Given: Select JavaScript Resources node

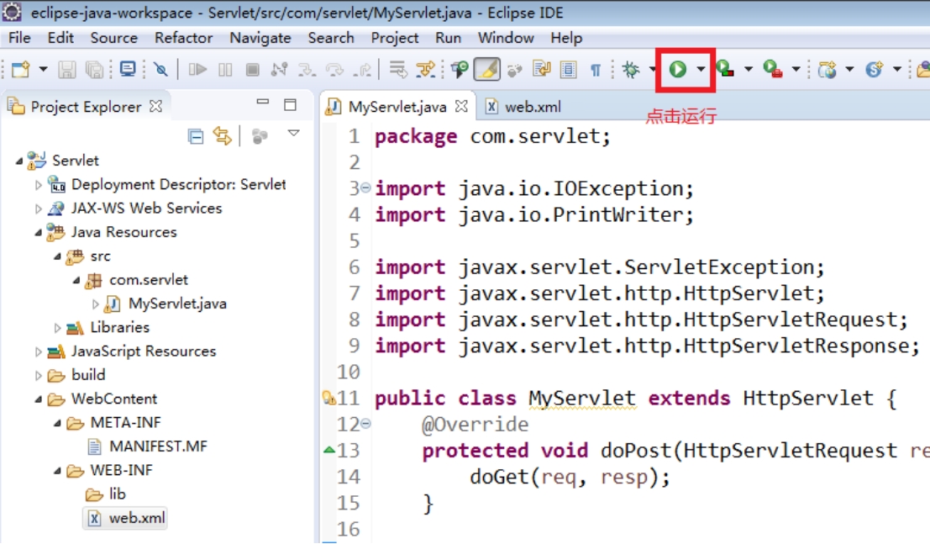Looking at the screenshot, I should coord(144,351).
